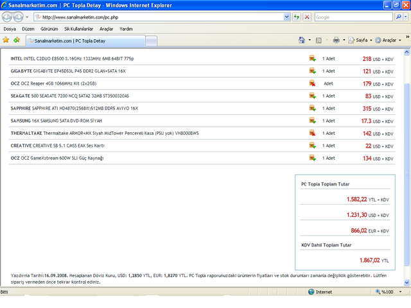This screenshot has height=308, width=411.
Task: Click the address bar URL field
Action: pyautogui.click(x=159, y=17)
